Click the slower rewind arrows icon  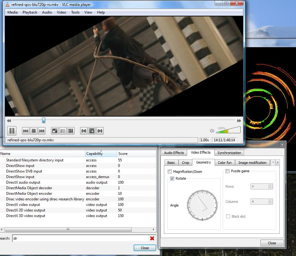coord(9,121)
